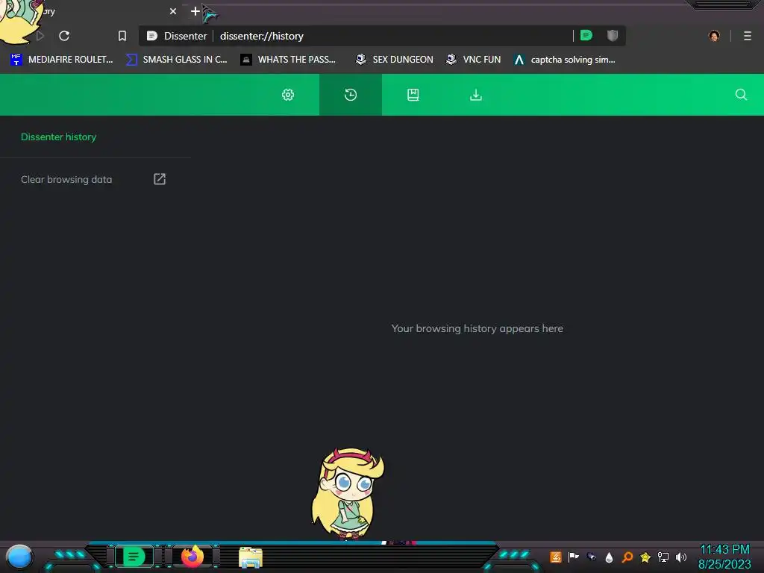Click the forward navigation arrow
Viewport: 764px width, 573px height.
(40, 36)
